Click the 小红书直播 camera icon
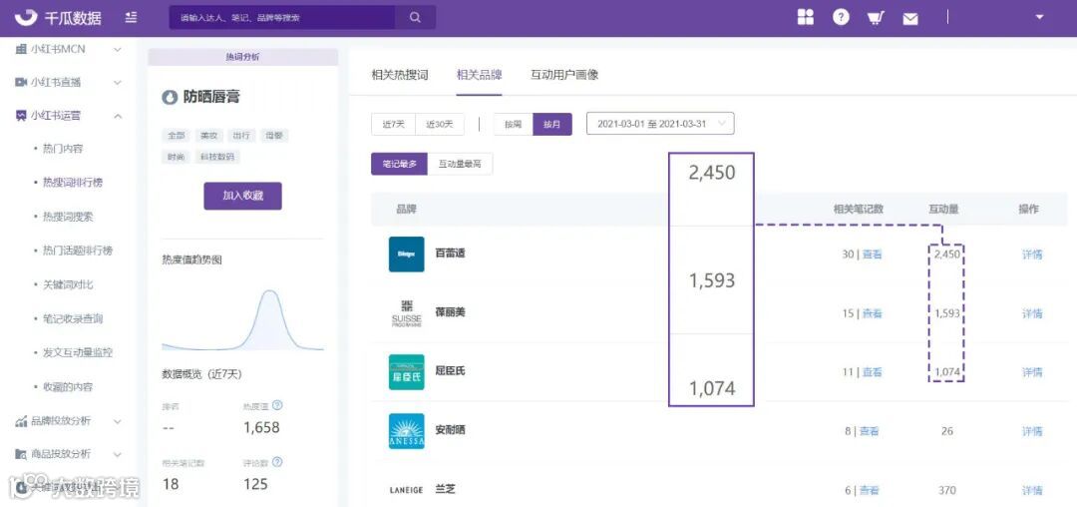1077x507 pixels. tap(21, 83)
